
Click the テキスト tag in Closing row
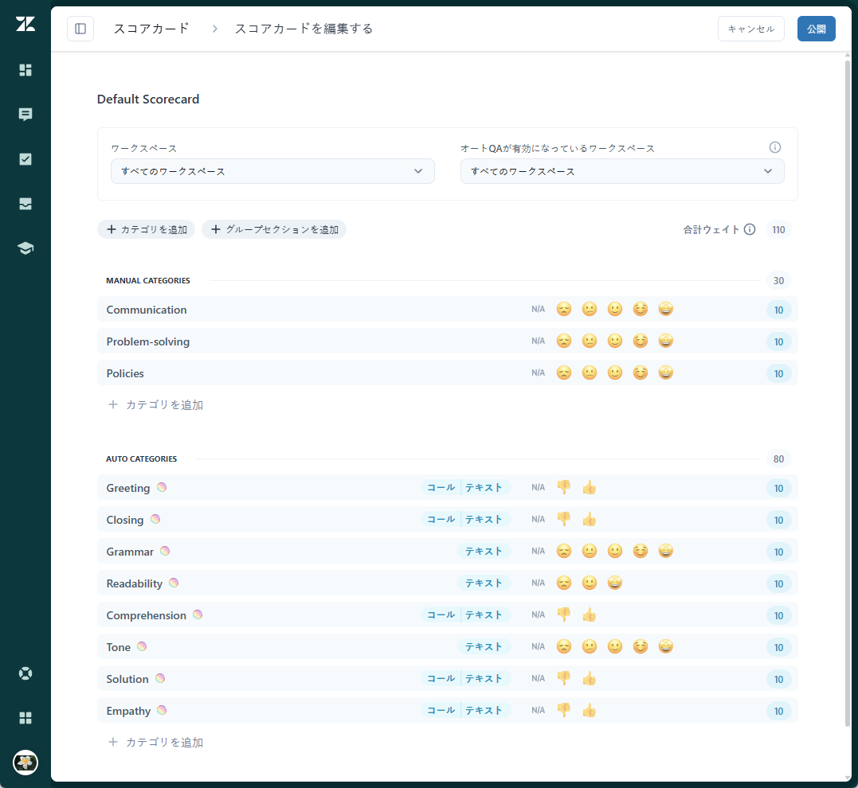pos(484,519)
